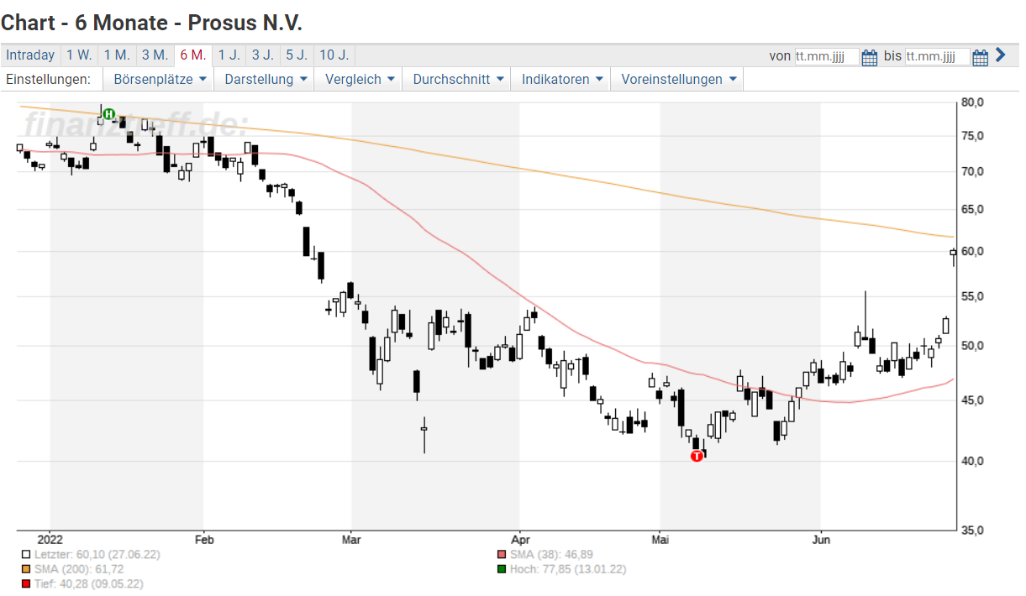
Task: Click the 45,0 y-axis value
Action: pos(973,400)
